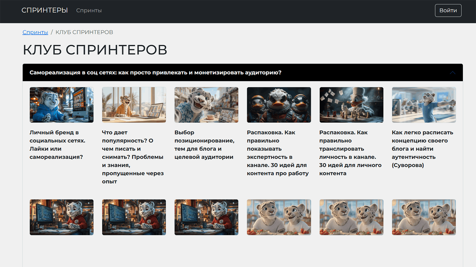The image size is (476, 267).
Task: Open the Спринты navigation menu item
Action: click(x=89, y=10)
